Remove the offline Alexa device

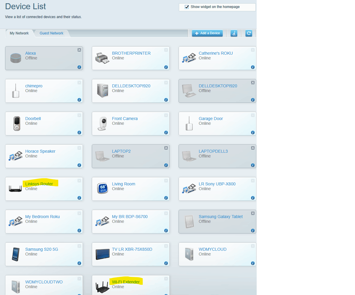pyautogui.click(x=79, y=50)
